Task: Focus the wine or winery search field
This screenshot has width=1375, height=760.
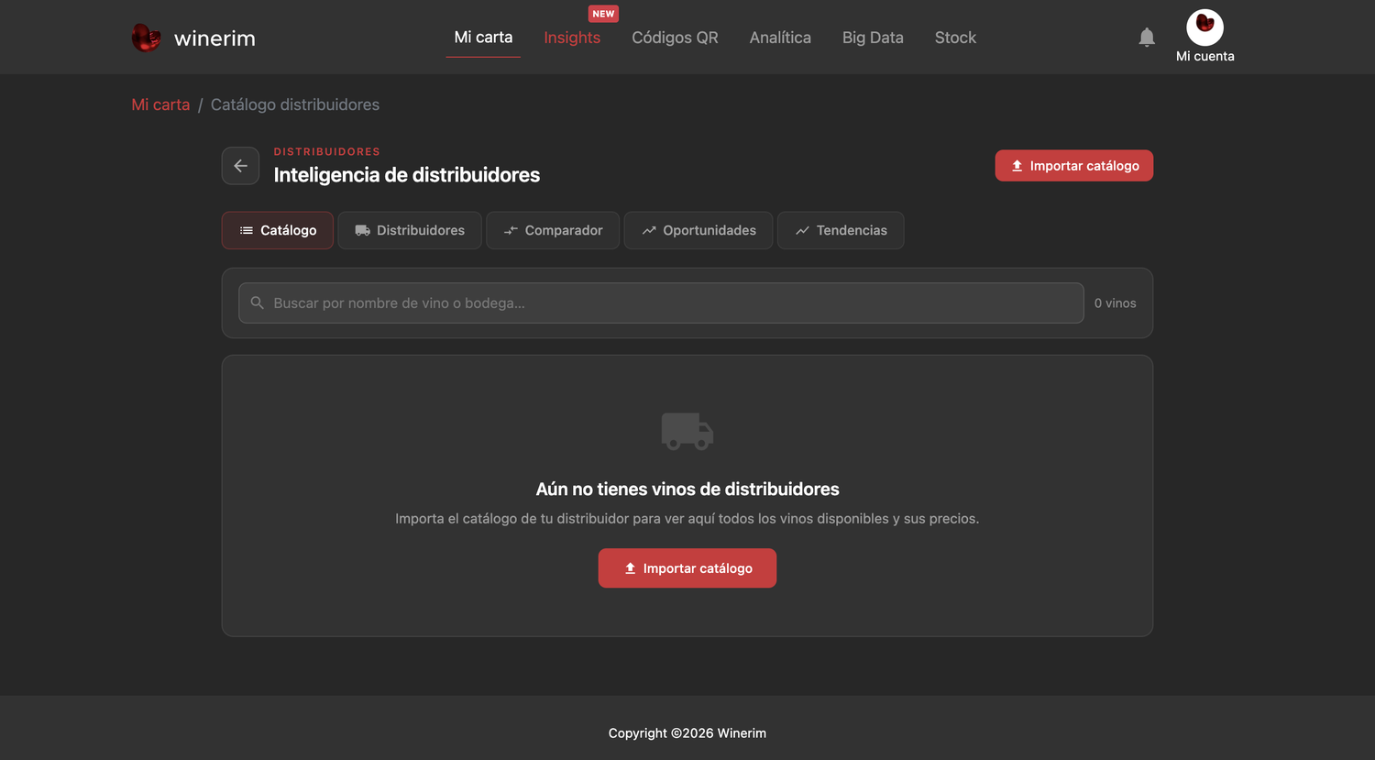Action: 661,303
